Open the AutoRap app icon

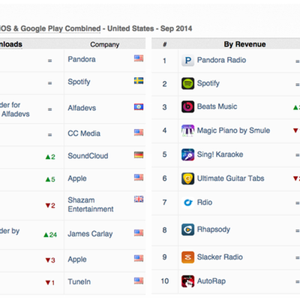(x=187, y=281)
